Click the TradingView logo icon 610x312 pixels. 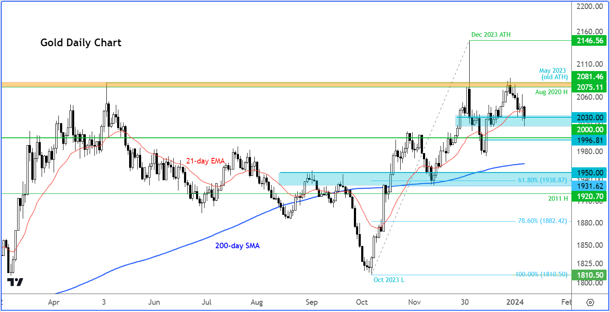click(x=15, y=282)
